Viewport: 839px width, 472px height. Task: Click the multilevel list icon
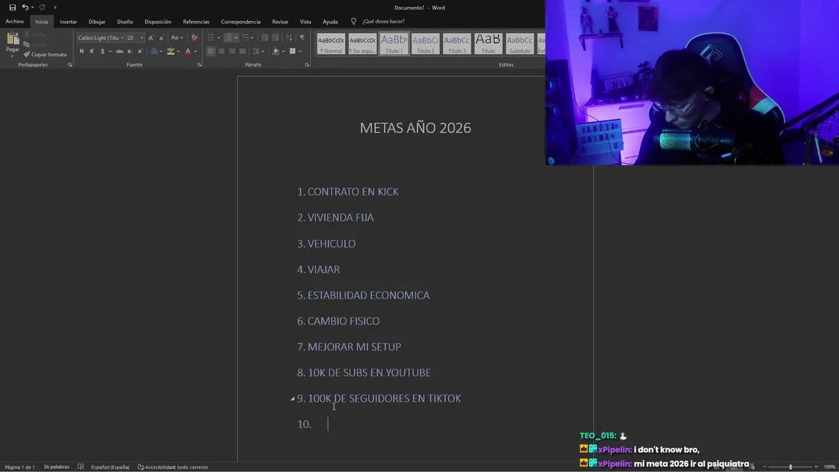[x=245, y=37]
